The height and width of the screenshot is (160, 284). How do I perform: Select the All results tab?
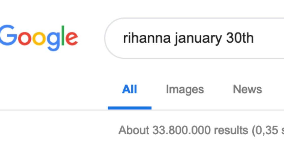tap(130, 89)
